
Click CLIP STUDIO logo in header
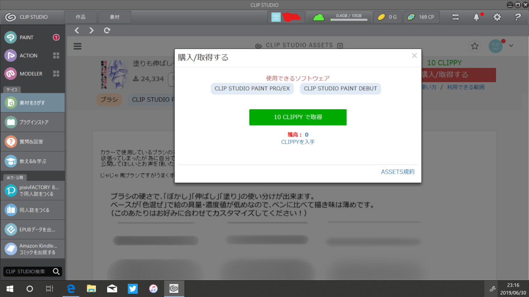point(27,17)
